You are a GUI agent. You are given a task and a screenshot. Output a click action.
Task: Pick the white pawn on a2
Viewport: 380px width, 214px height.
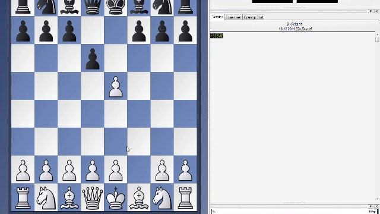click(x=23, y=170)
